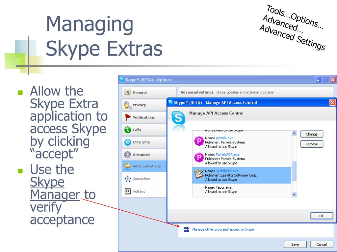The height and width of the screenshot is (252, 337).
Task: Cancel the Skype options window
Action: click(x=322, y=244)
